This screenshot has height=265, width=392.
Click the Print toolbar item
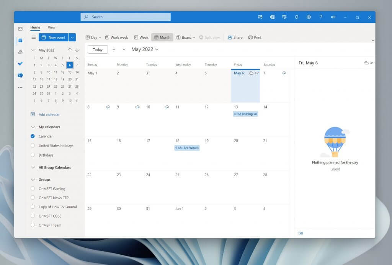point(255,37)
